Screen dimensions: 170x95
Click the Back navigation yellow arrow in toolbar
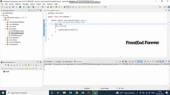point(95,7)
